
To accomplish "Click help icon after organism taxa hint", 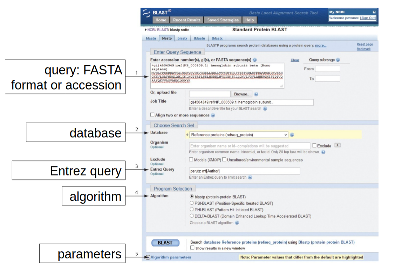I will click(x=323, y=152).
